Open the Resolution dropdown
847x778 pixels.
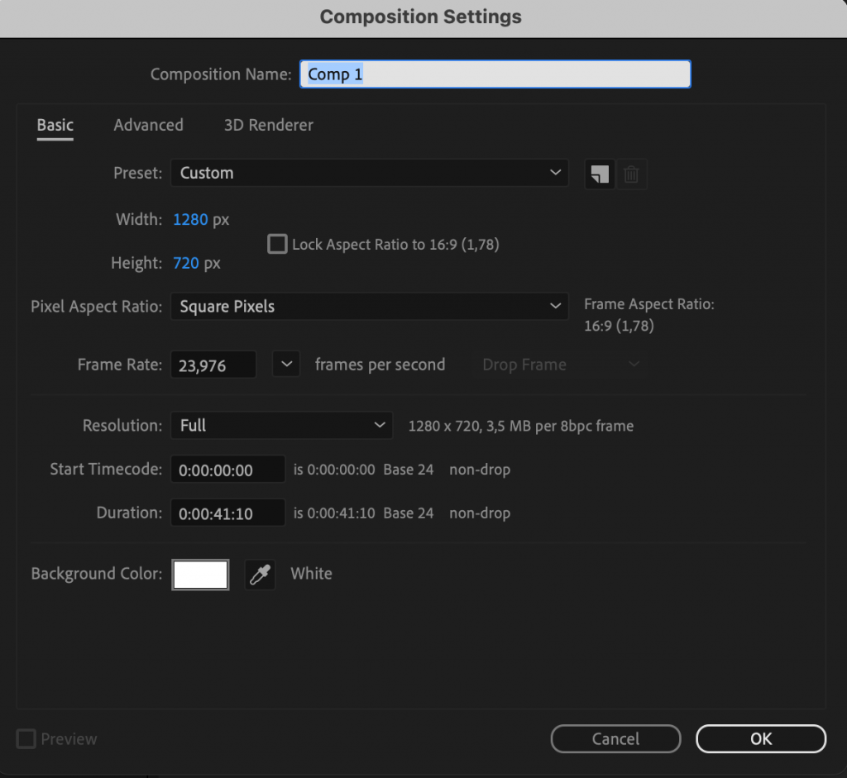tap(281, 425)
